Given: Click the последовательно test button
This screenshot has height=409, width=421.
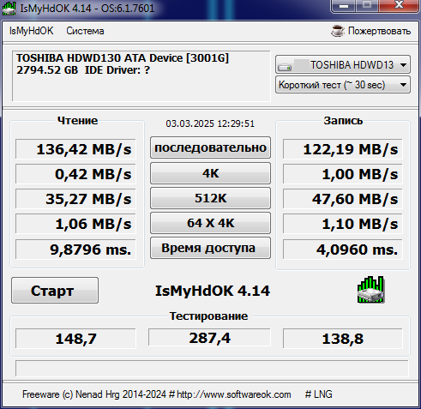Looking at the screenshot, I should click(210, 147).
